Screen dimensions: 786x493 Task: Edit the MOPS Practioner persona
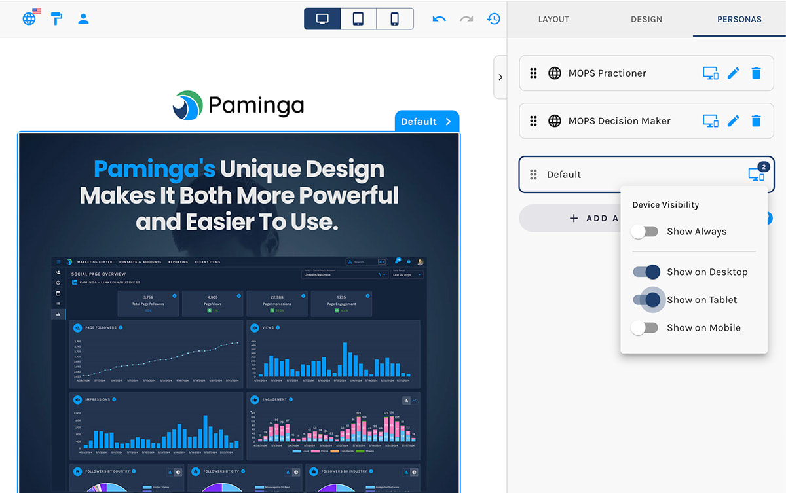734,73
